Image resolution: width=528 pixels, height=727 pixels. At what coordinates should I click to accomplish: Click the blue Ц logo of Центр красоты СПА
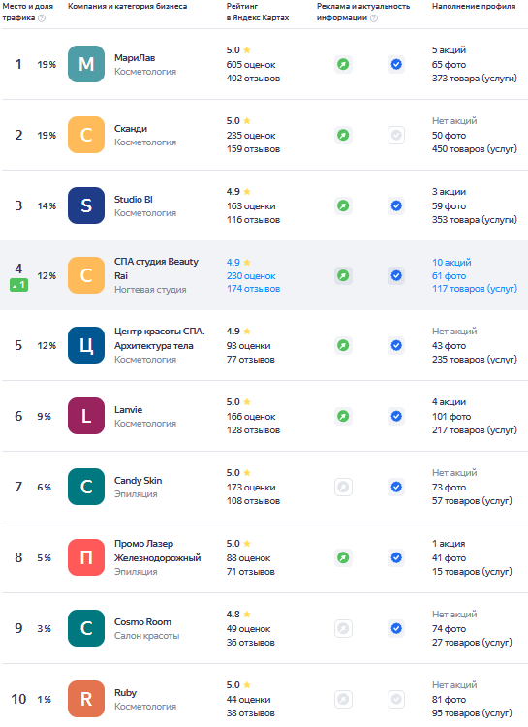(86, 345)
